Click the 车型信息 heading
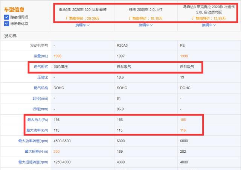 14,9
